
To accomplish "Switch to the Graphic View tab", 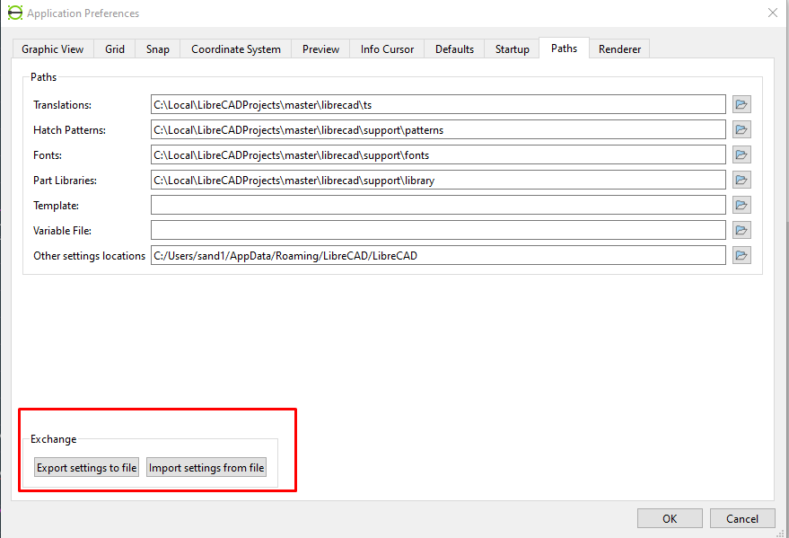I will tap(53, 49).
